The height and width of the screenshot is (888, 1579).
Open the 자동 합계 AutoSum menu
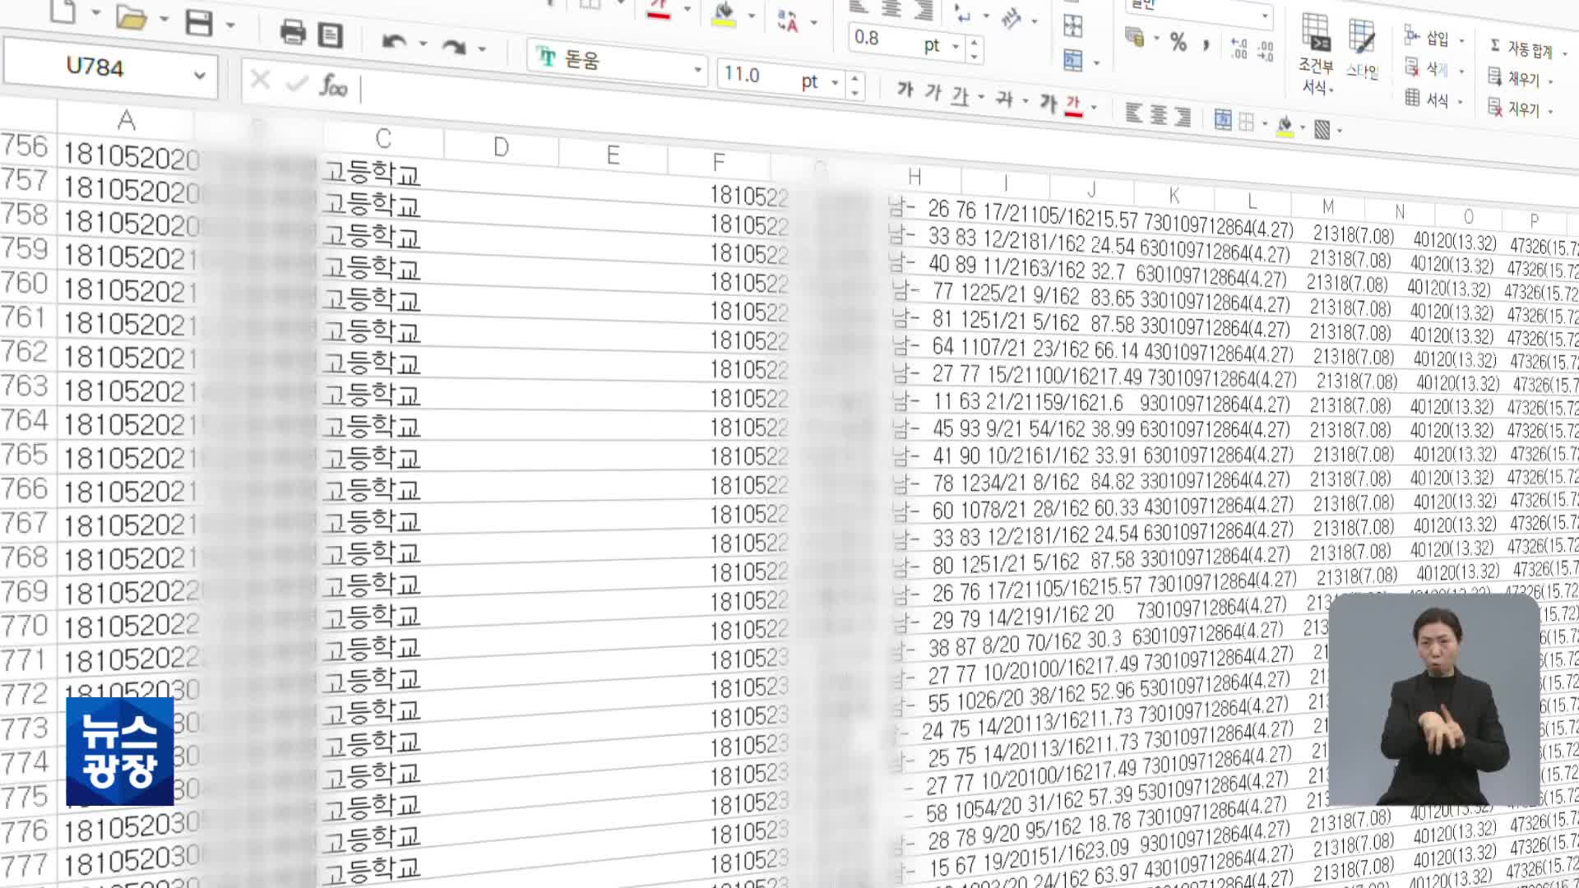click(1527, 49)
